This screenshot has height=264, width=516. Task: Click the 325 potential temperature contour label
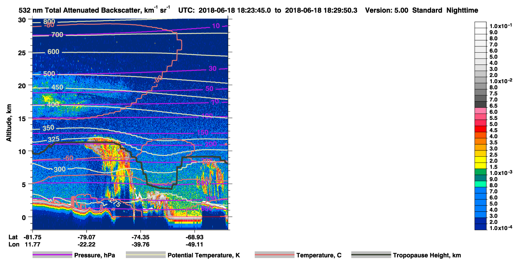pos(54,140)
